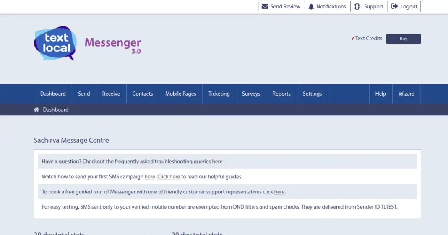Click the Notifications bell icon
Image resolution: width=448 pixels, height=235 pixels.
tap(311, 6)
